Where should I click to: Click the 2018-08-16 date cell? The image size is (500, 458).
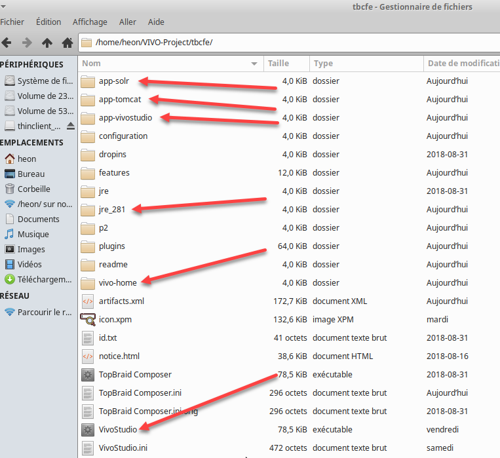pos(448,356)
